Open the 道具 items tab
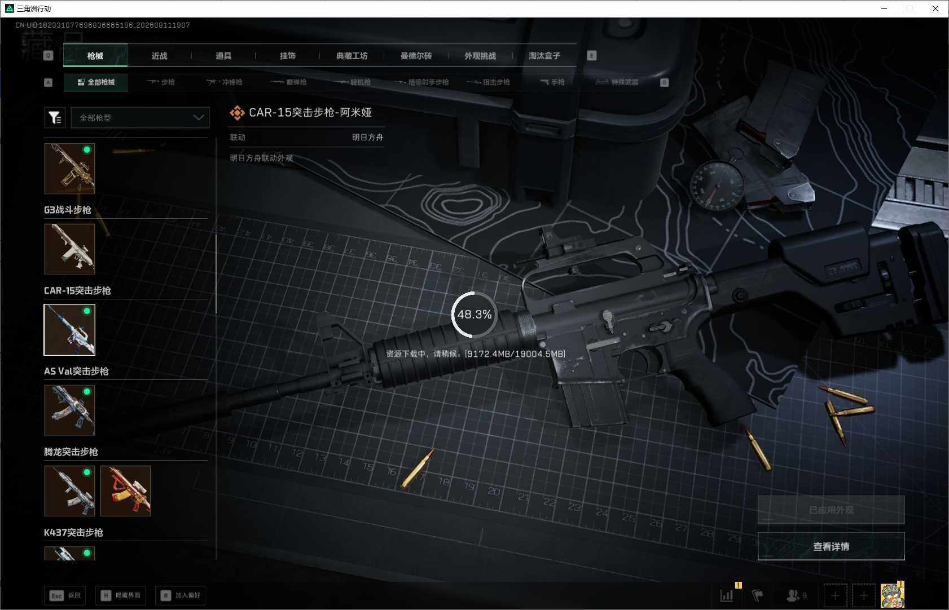This screenshot has width=949, height=610. tap(223, 56)
